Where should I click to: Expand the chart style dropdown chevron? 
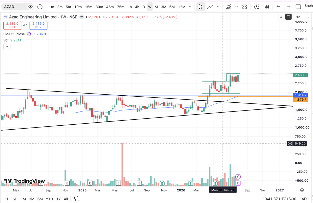(218, 7)
